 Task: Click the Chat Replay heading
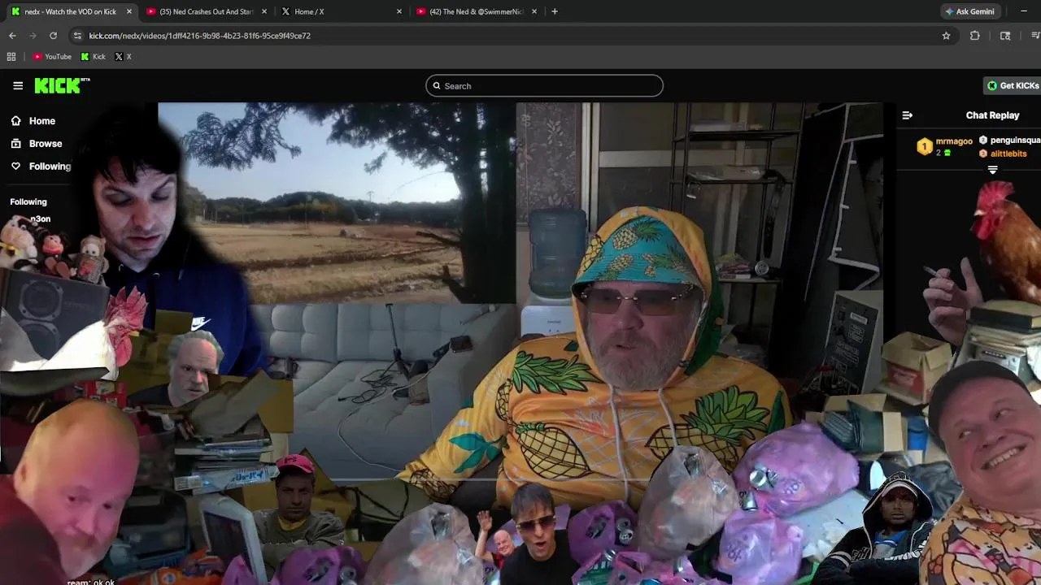[992, 115]
